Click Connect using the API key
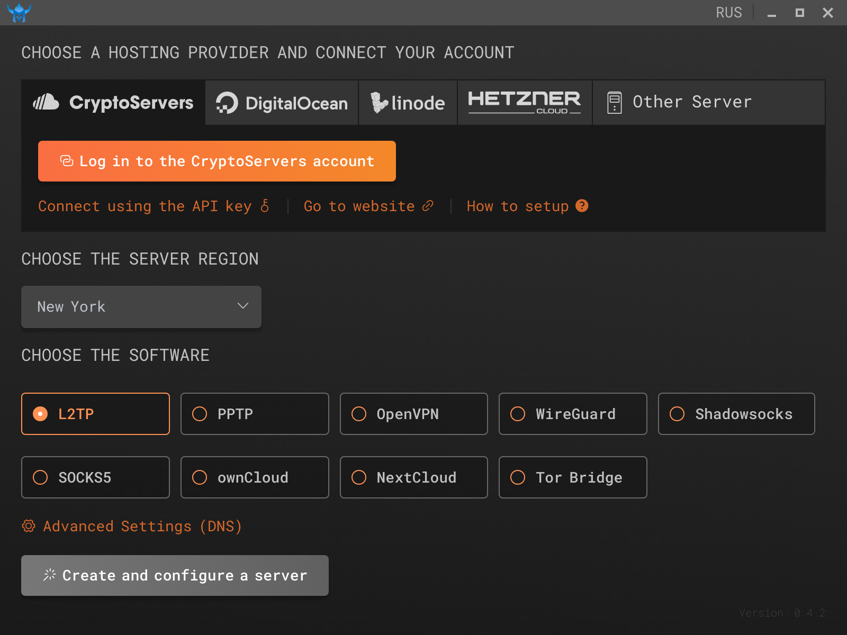The image size is (847, 635). [154, 206]
